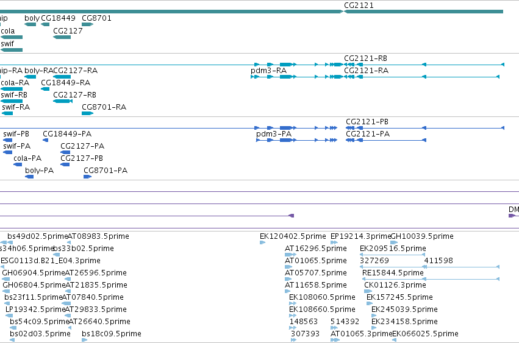
Task: Select the AT08983.5prime EST label
Action: pos(98,236)
